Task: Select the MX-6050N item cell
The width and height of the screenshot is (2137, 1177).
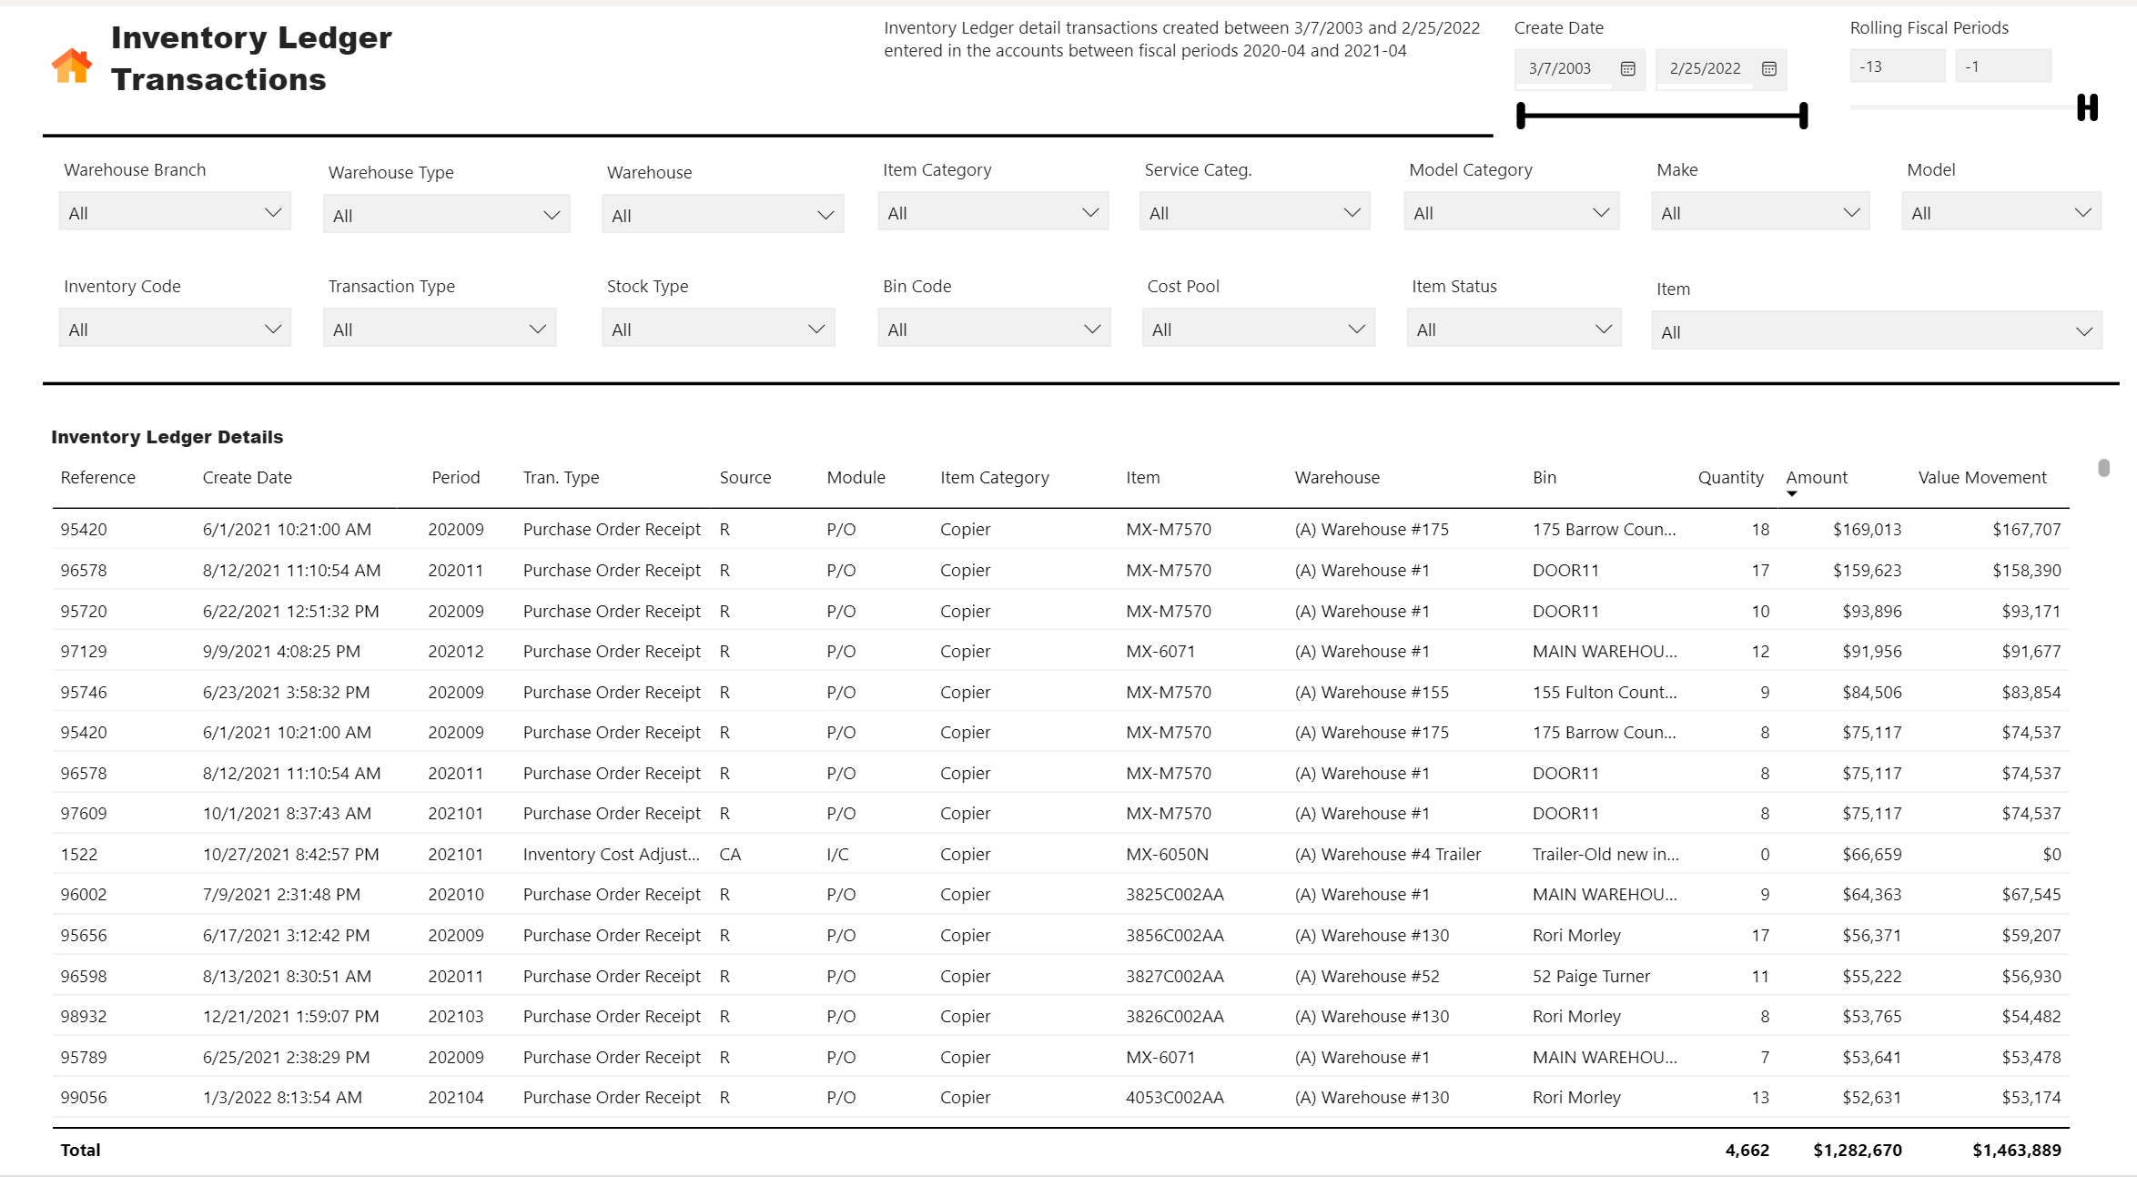Action: coord(1167,854)
